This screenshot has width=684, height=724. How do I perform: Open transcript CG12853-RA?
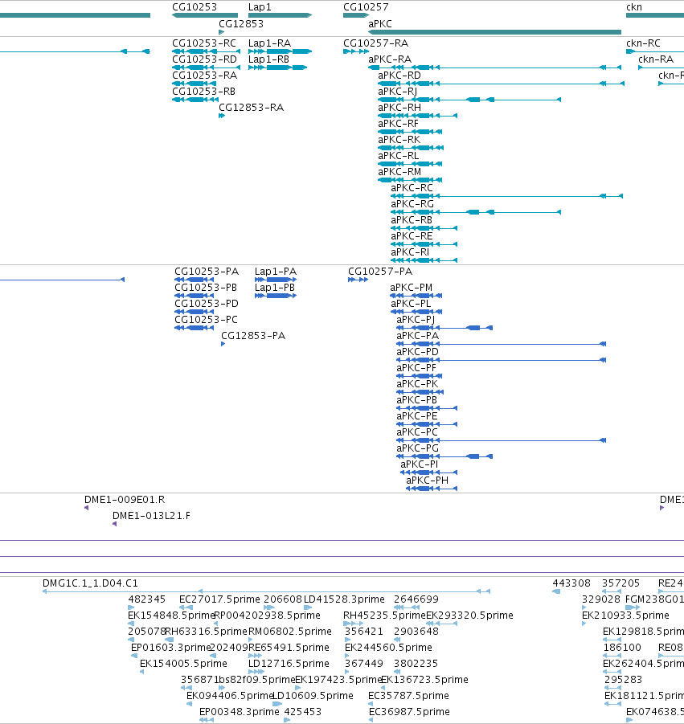click(252, 107)
